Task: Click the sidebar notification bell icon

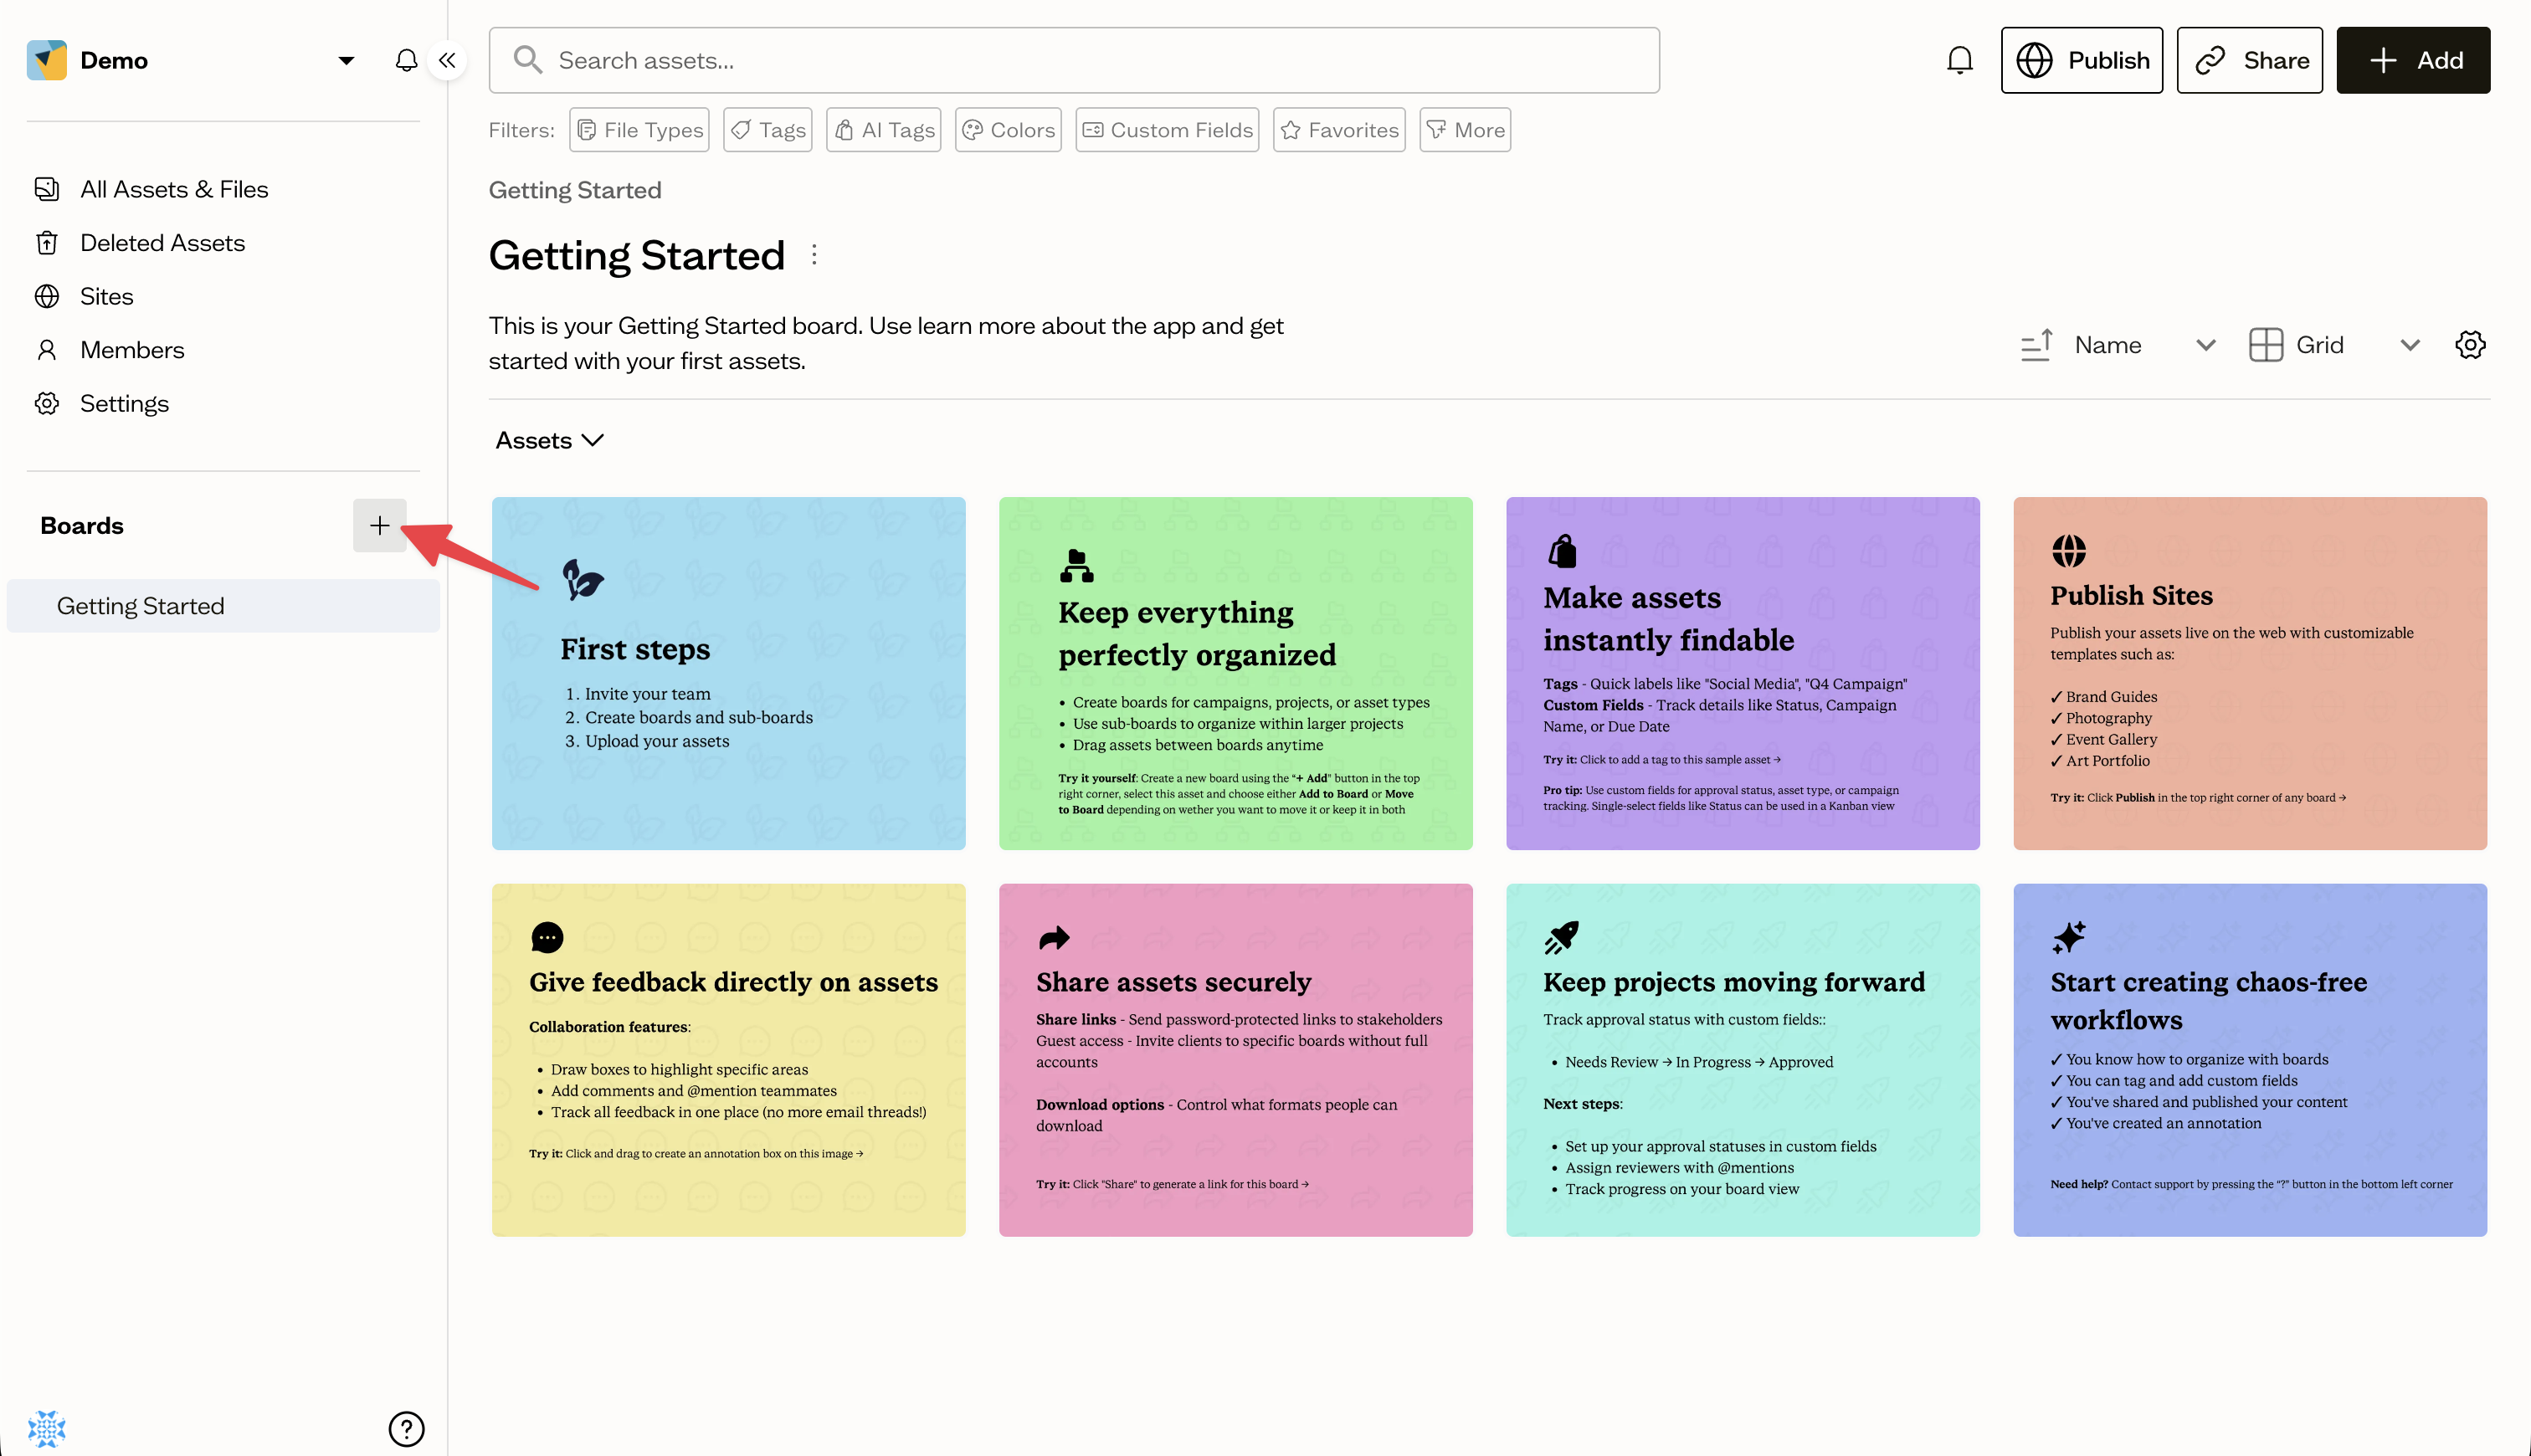Action: click(406, 60)
